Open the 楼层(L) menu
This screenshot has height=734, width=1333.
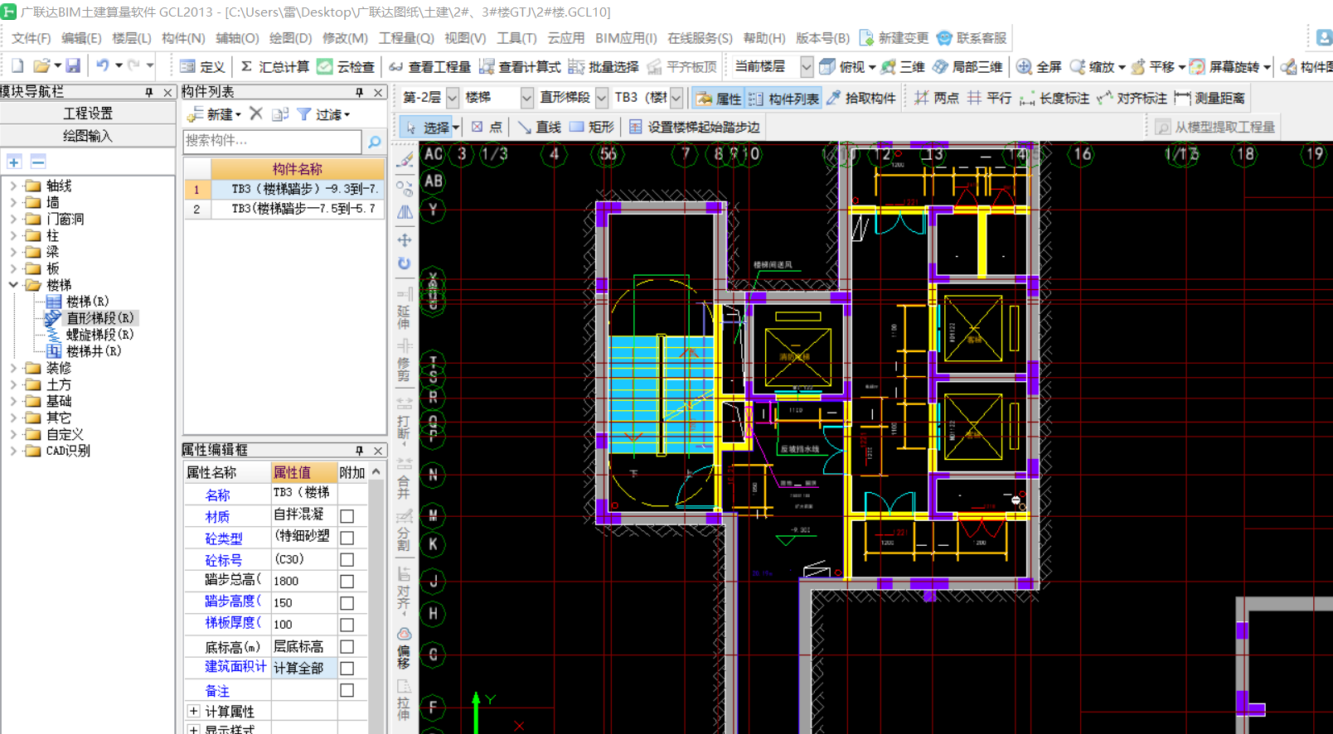132,38
